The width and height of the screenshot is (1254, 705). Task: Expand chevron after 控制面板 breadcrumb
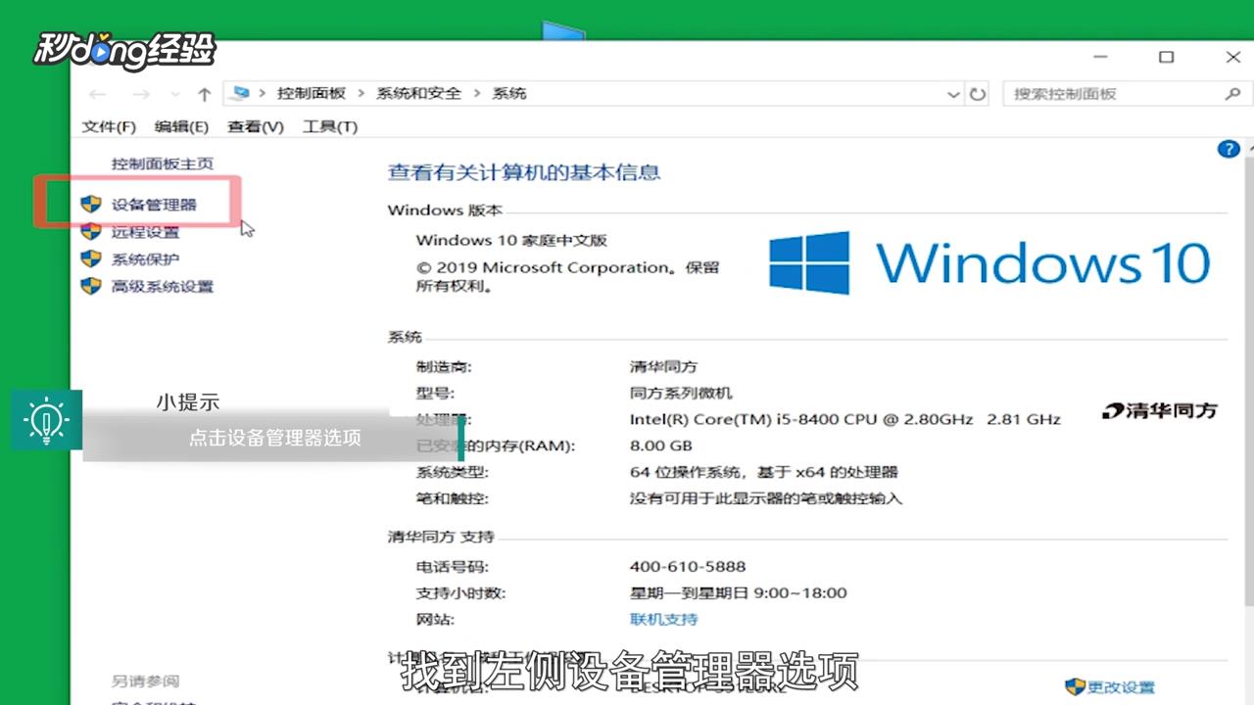coord(362,93)
